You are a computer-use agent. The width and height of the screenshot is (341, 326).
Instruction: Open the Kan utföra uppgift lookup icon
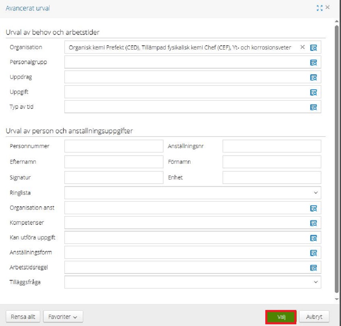coord(313,238)
